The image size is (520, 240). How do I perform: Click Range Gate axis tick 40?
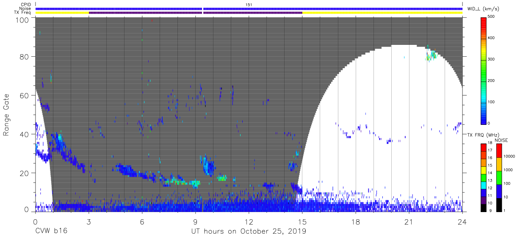tap(24, 134)
